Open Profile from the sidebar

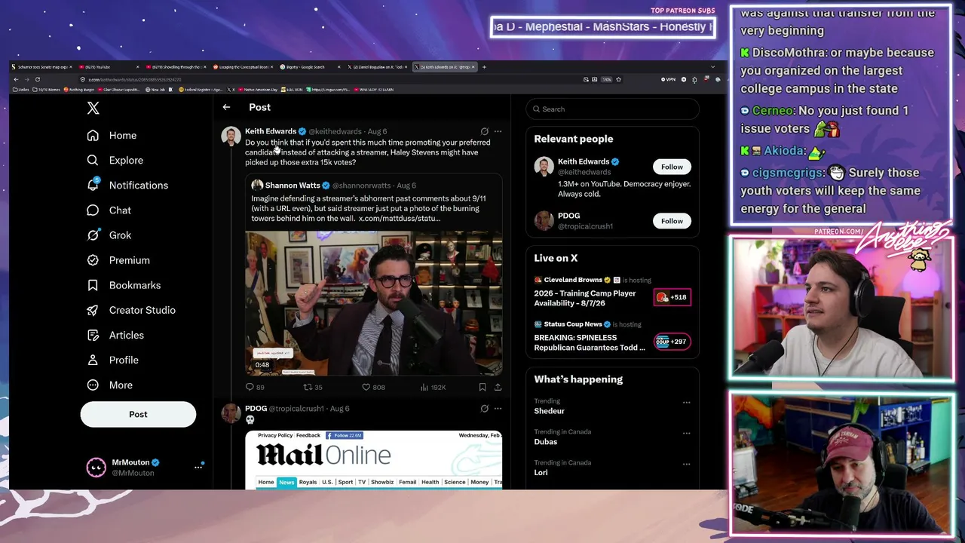pyautogui.click(x=112, y=360)
